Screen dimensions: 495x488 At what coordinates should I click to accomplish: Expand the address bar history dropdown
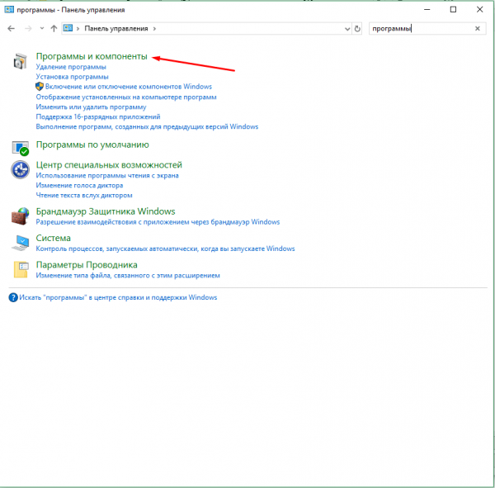tap(347, 29)
